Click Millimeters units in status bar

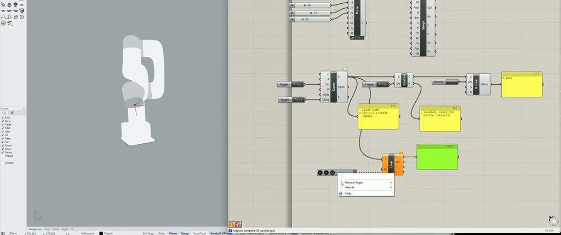(x=88, y=233)
